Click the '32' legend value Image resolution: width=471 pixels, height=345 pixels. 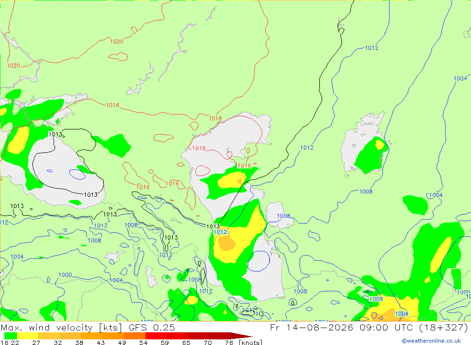pyautogui.click(x=57, y=343)
